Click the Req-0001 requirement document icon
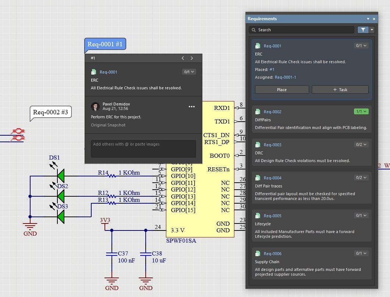 258,46
